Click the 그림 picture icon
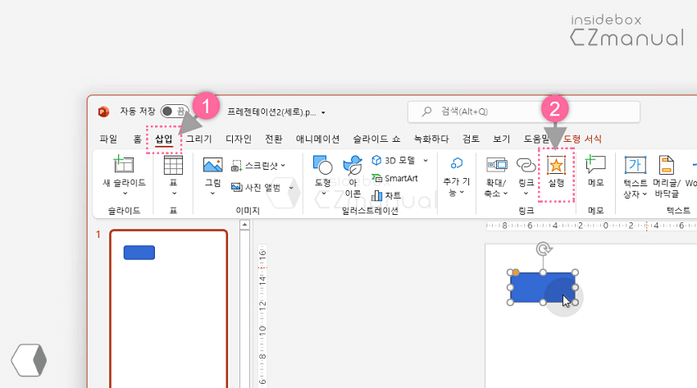The image size is (697, 388). 213,165
